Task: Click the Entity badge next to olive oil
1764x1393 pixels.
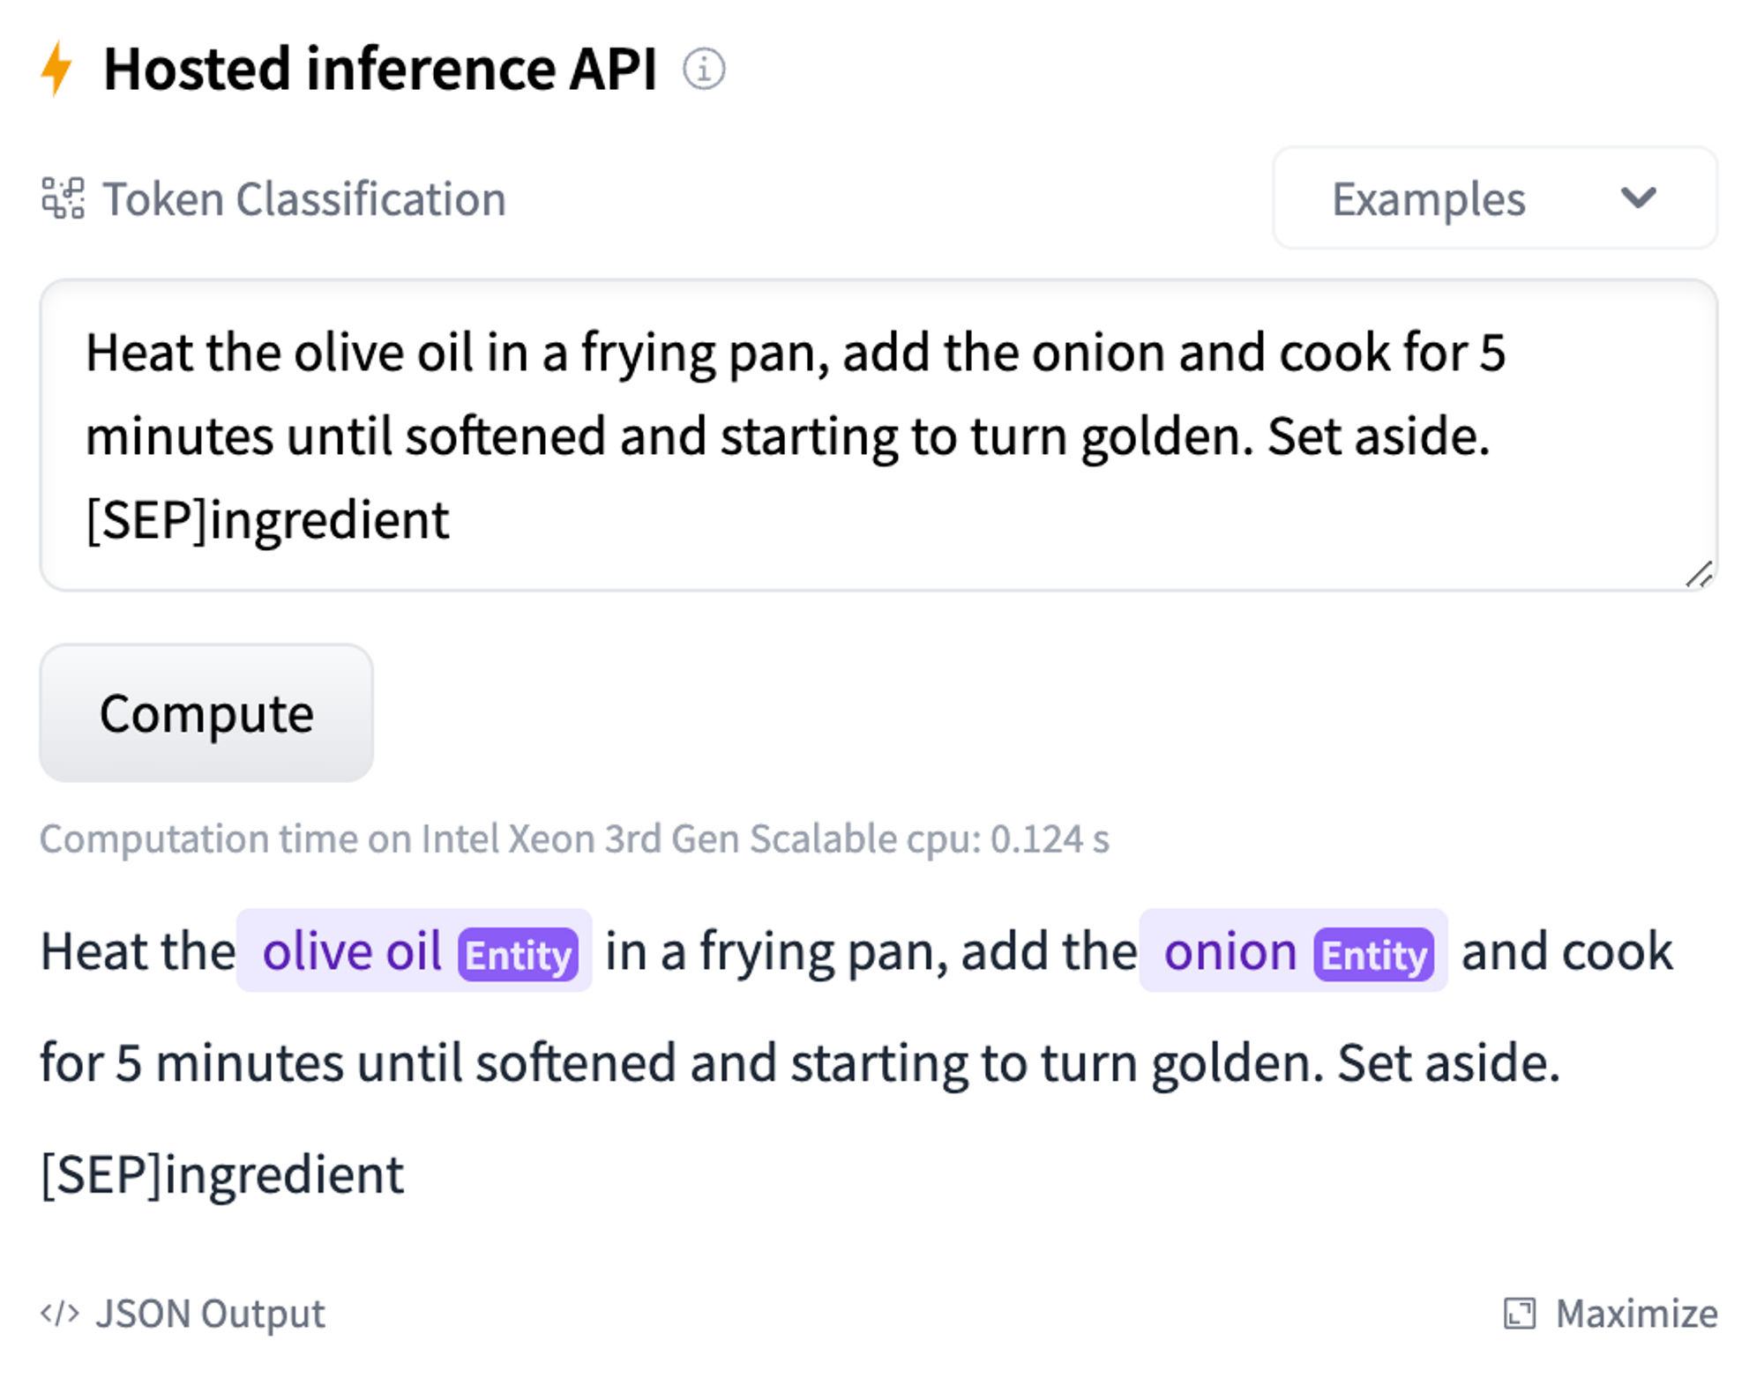Action: pyautogui.click(x=518, y=954)
